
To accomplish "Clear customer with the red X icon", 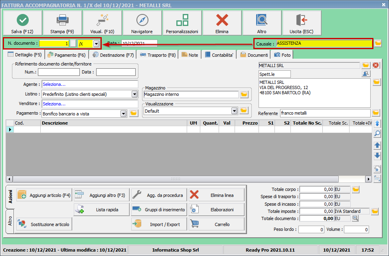I will (x=376, y=65).
